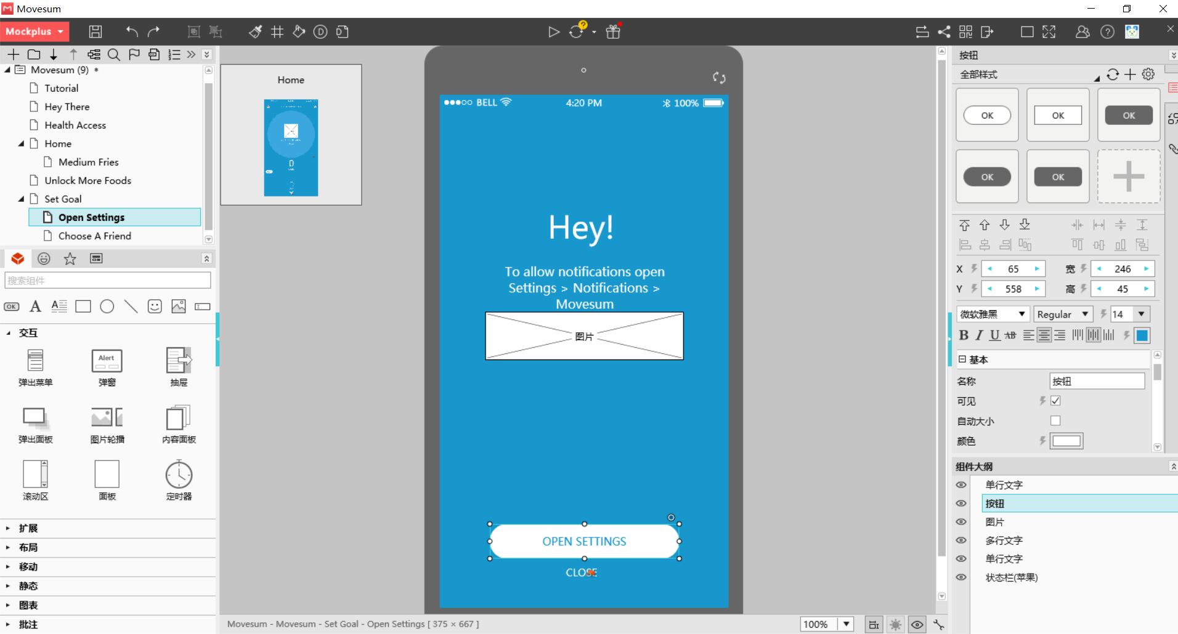1178x634 pixels.
Task: Toggle the 可见 visibility checkbox
Action: [1055, 401]
